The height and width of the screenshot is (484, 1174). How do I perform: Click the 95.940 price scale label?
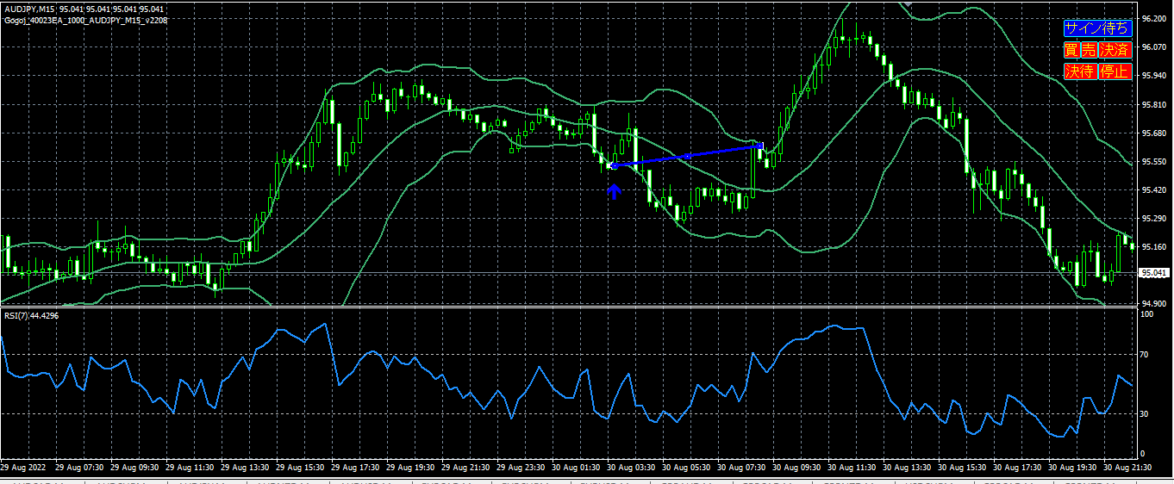tap(1154, 76)
